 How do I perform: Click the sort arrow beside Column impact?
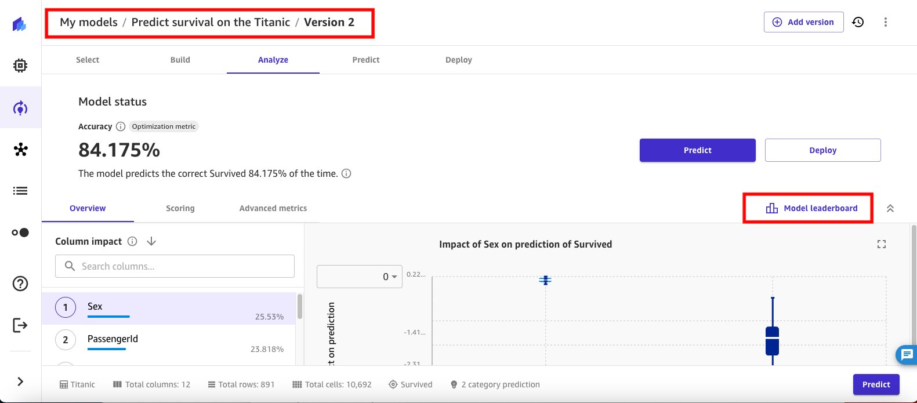coord(151,241)
